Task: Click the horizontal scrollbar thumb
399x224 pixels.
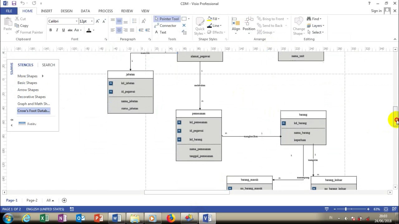Action: coord(187,192)
